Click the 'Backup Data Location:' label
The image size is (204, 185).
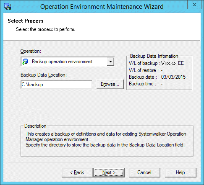[44, 75]
